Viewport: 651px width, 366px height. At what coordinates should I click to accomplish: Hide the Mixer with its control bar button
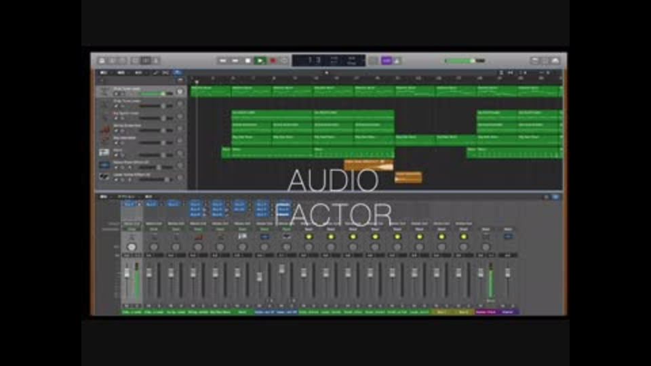tap(146, 60)
